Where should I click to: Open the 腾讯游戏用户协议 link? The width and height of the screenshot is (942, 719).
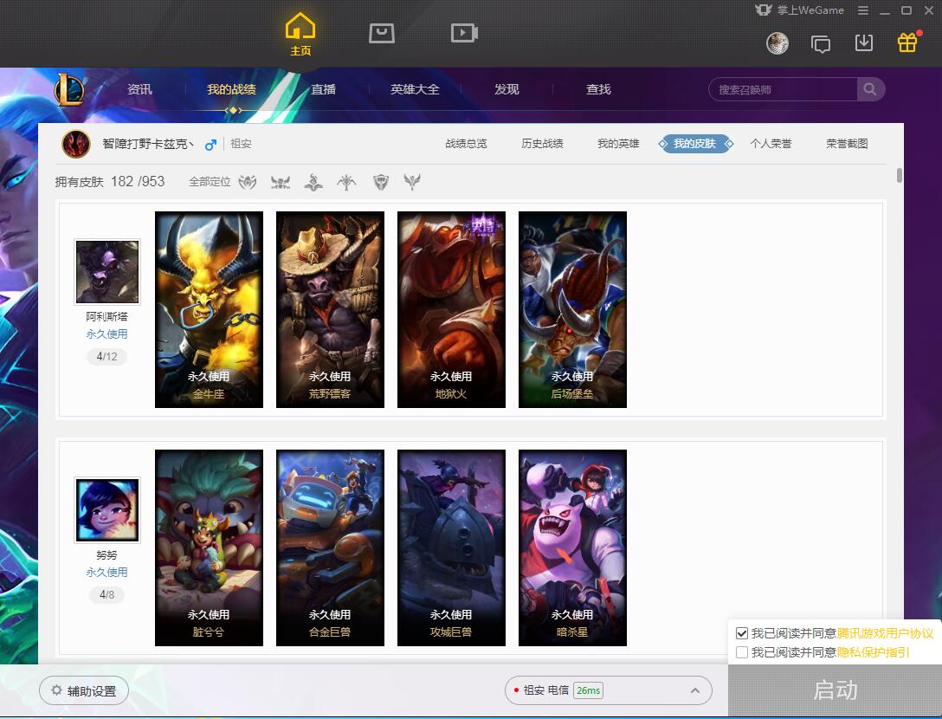[x=886, y=633]
